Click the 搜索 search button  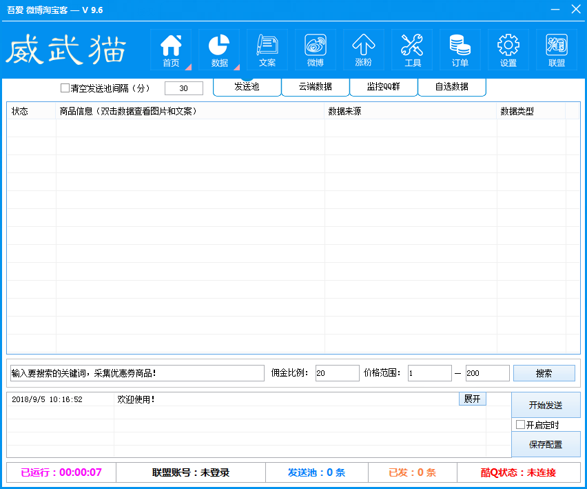coord(544,373)
